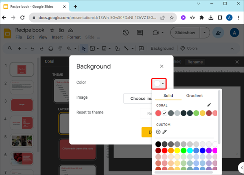Click the Share person-plus icon
244x175 pixels.
click(218, 33)
